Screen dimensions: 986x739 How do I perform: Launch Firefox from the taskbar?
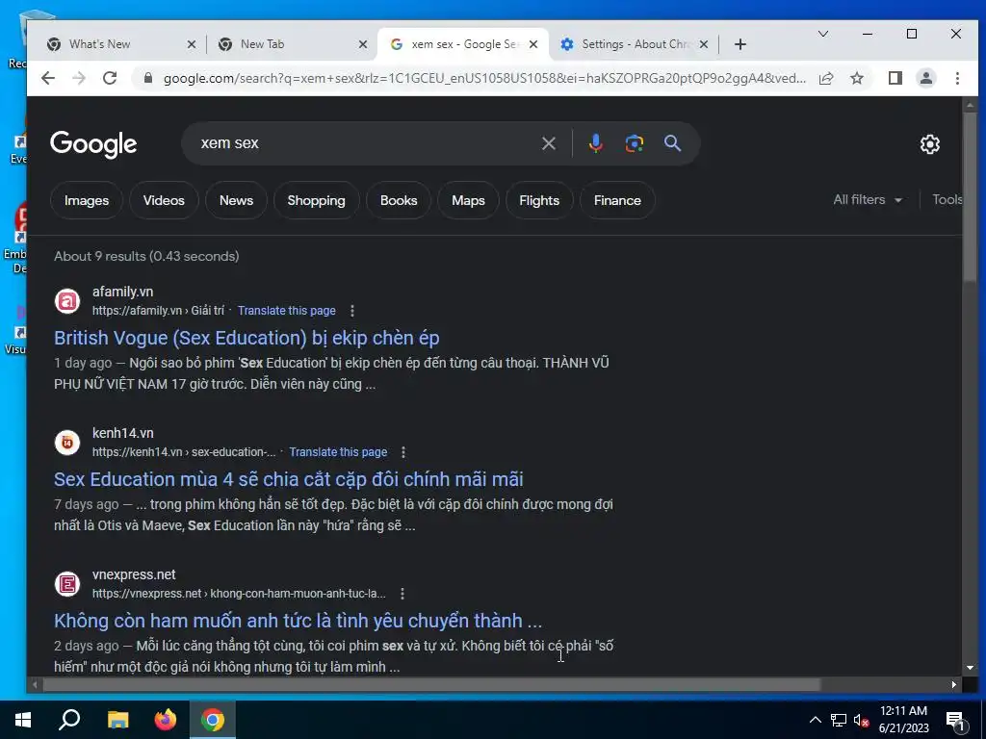tap(166, 720)
